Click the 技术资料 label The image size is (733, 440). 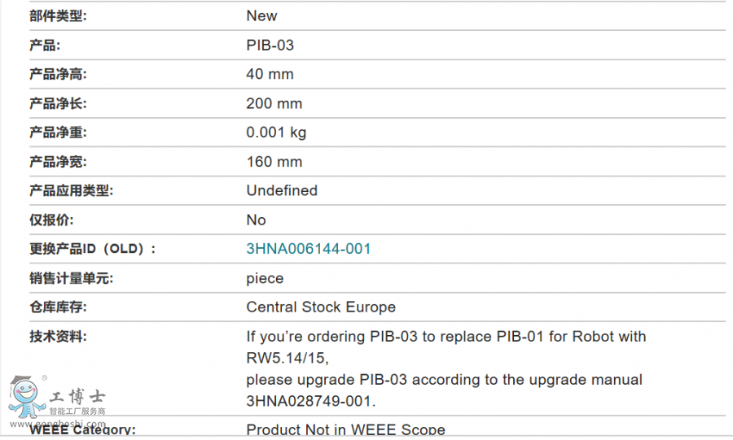pos(58,337)
